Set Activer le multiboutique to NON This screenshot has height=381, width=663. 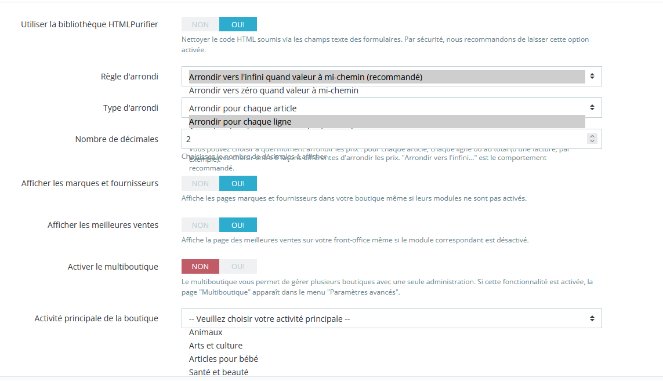[x=200, y=266]
